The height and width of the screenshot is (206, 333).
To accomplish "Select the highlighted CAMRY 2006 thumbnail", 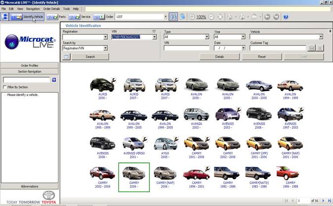I will click(134, 177).
